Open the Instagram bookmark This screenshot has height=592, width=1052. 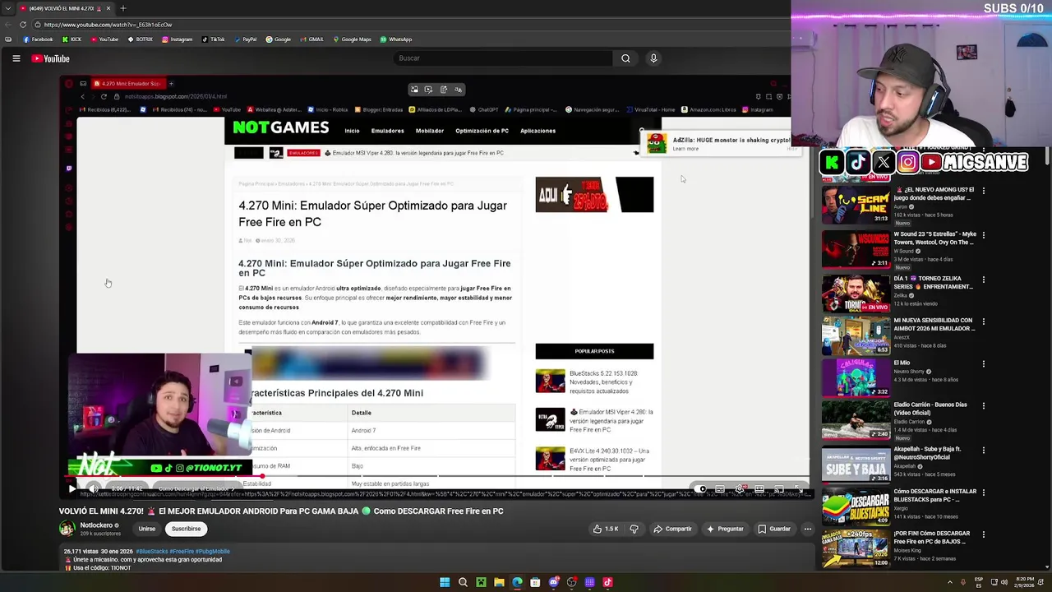coord(177,39)
